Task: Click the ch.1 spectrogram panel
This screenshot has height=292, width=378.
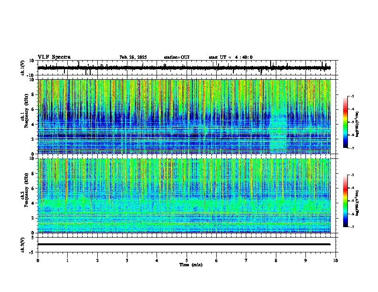Action: click(184, 116)
